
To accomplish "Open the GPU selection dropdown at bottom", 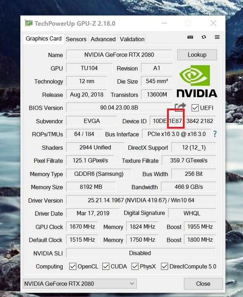I will [79, 283].
